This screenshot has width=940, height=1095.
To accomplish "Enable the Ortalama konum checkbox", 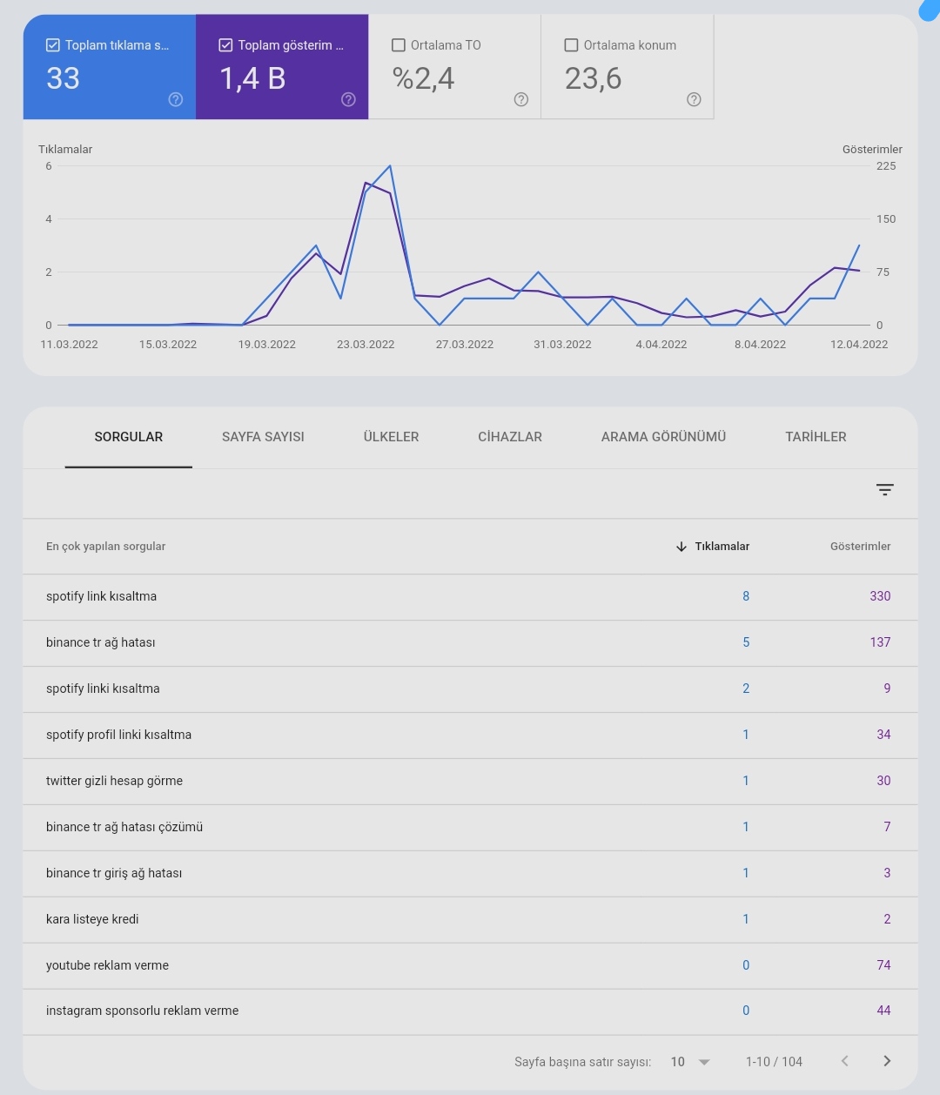I will (571, 45).
